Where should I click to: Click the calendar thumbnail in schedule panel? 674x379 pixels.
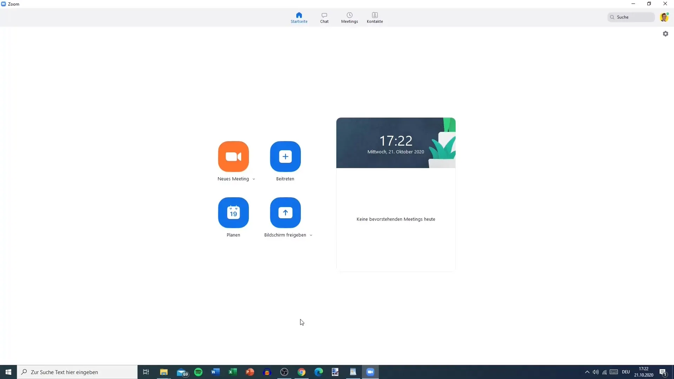[233, 212]
